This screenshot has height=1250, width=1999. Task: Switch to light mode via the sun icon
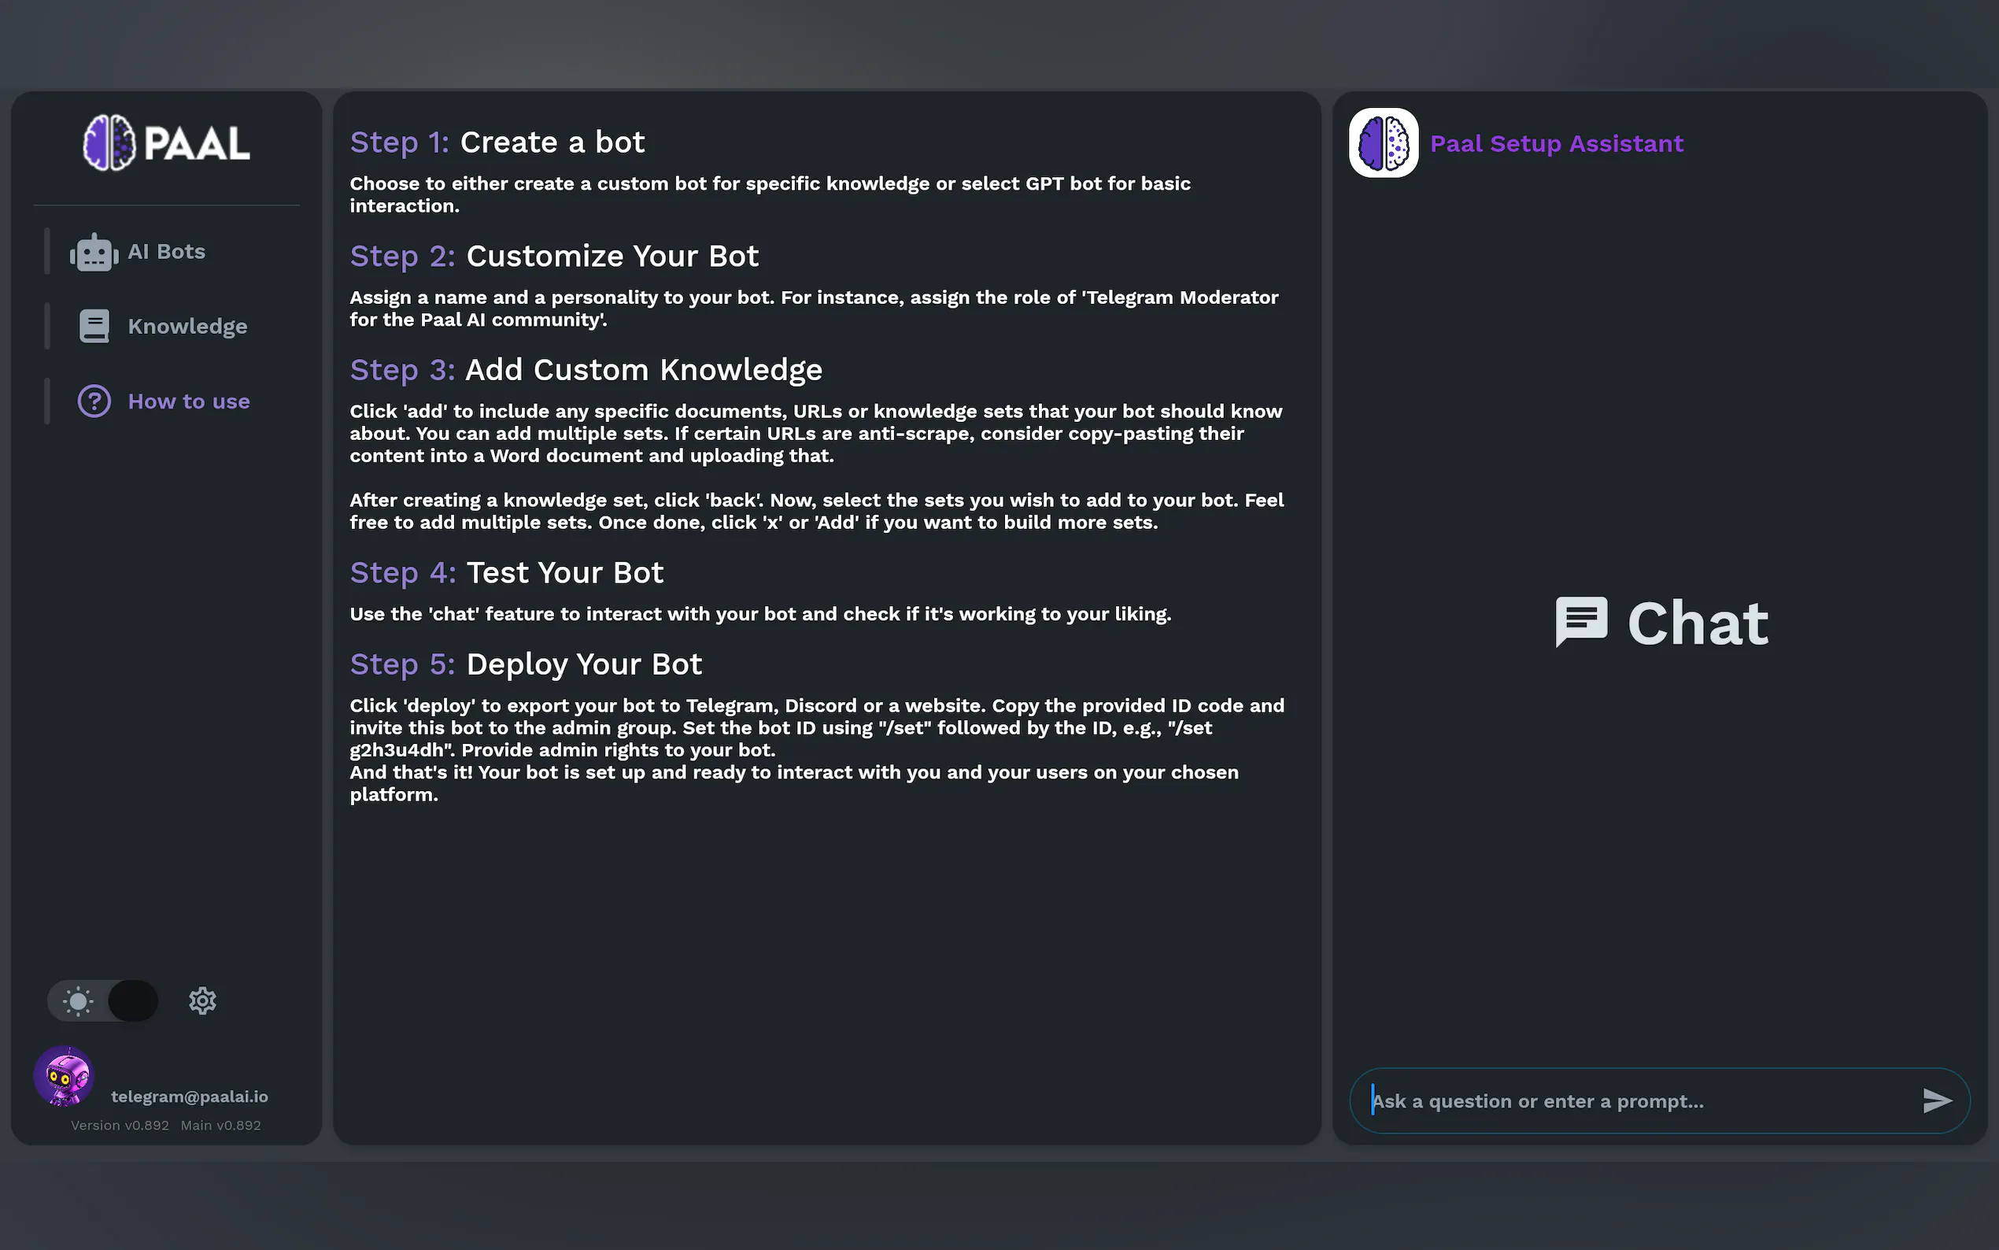click(79, 1002)
